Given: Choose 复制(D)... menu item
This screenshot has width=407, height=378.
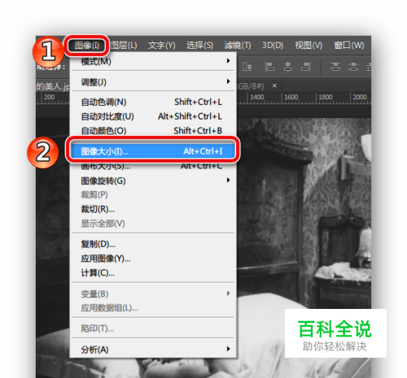Looking at the screenshot, I should (153, 244).
